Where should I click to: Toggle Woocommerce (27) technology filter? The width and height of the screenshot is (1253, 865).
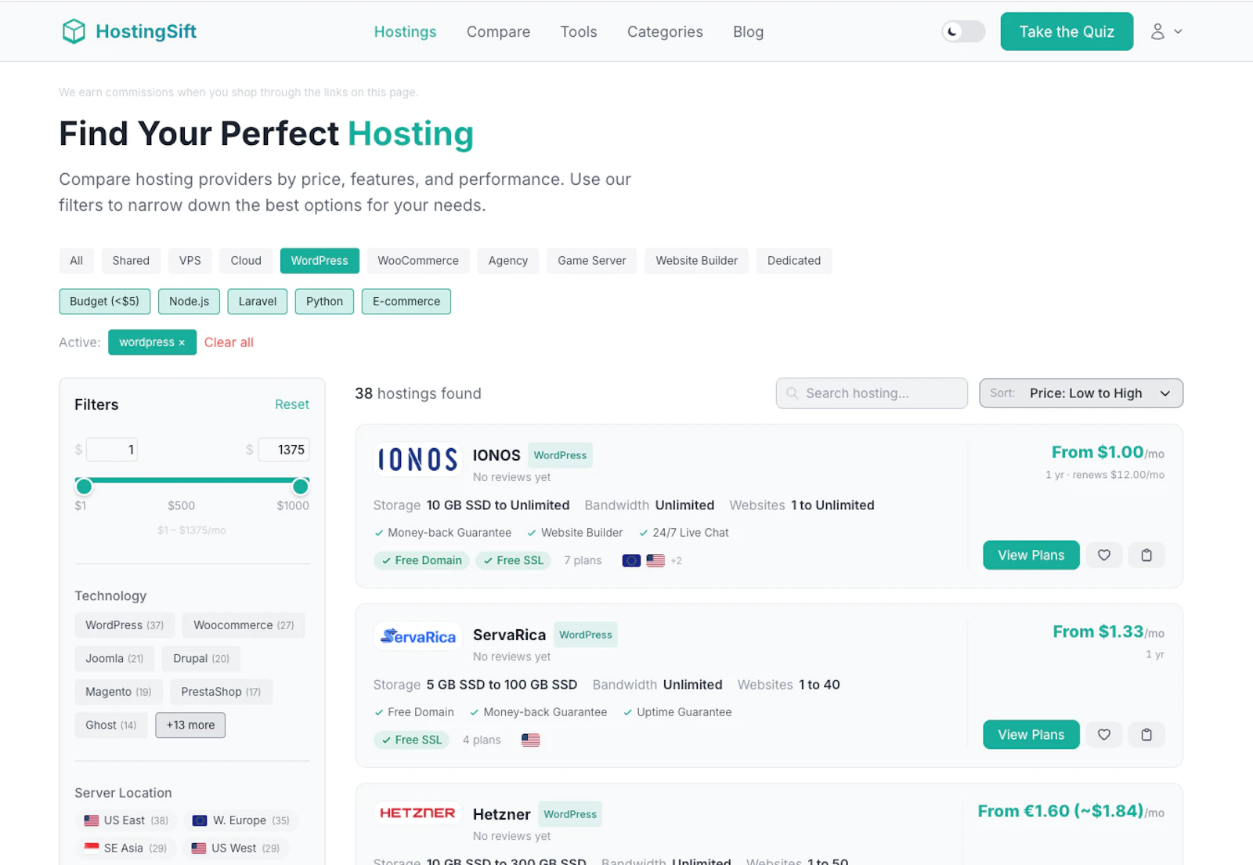pos(244,625)
